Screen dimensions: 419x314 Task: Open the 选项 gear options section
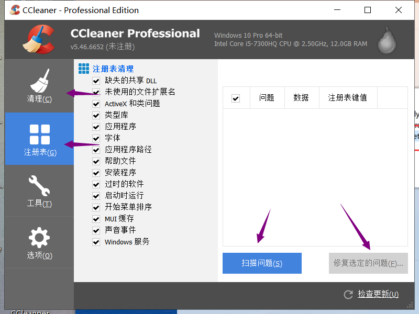click(39, 238)
